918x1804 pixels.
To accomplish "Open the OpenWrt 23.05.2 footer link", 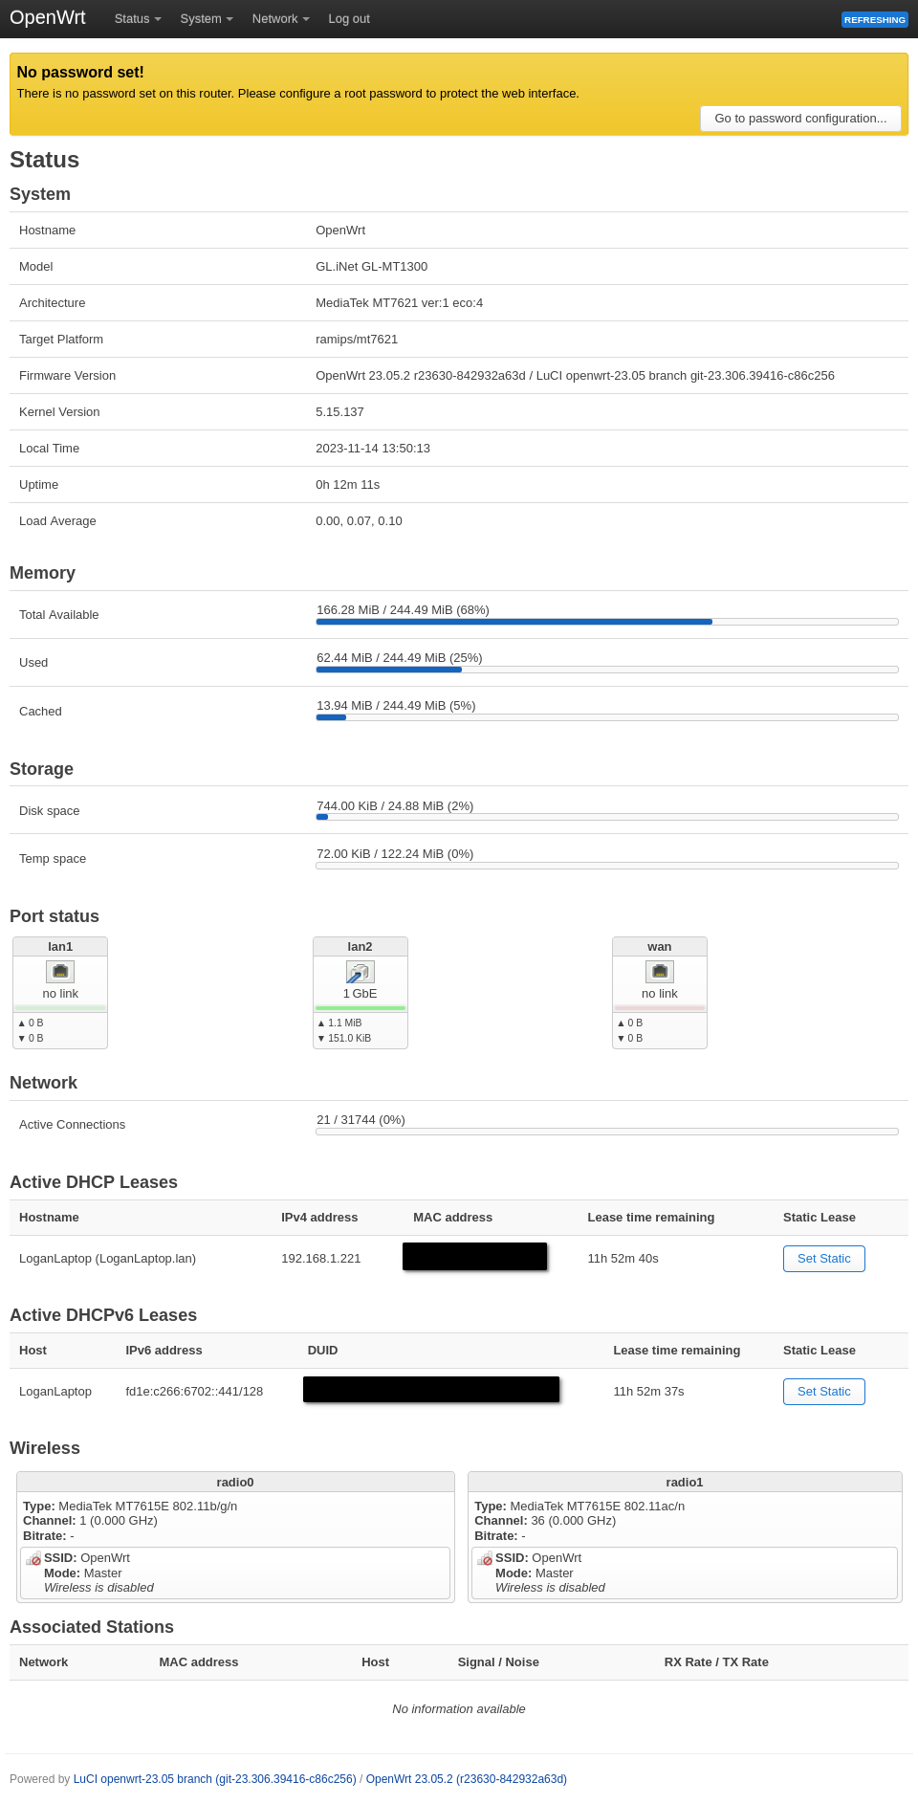I will click(x=467, y=1779).
